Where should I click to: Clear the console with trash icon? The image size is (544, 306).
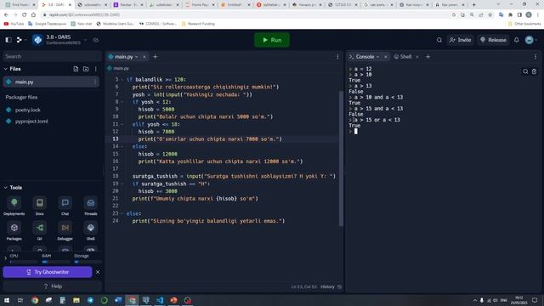pos(535,71)
